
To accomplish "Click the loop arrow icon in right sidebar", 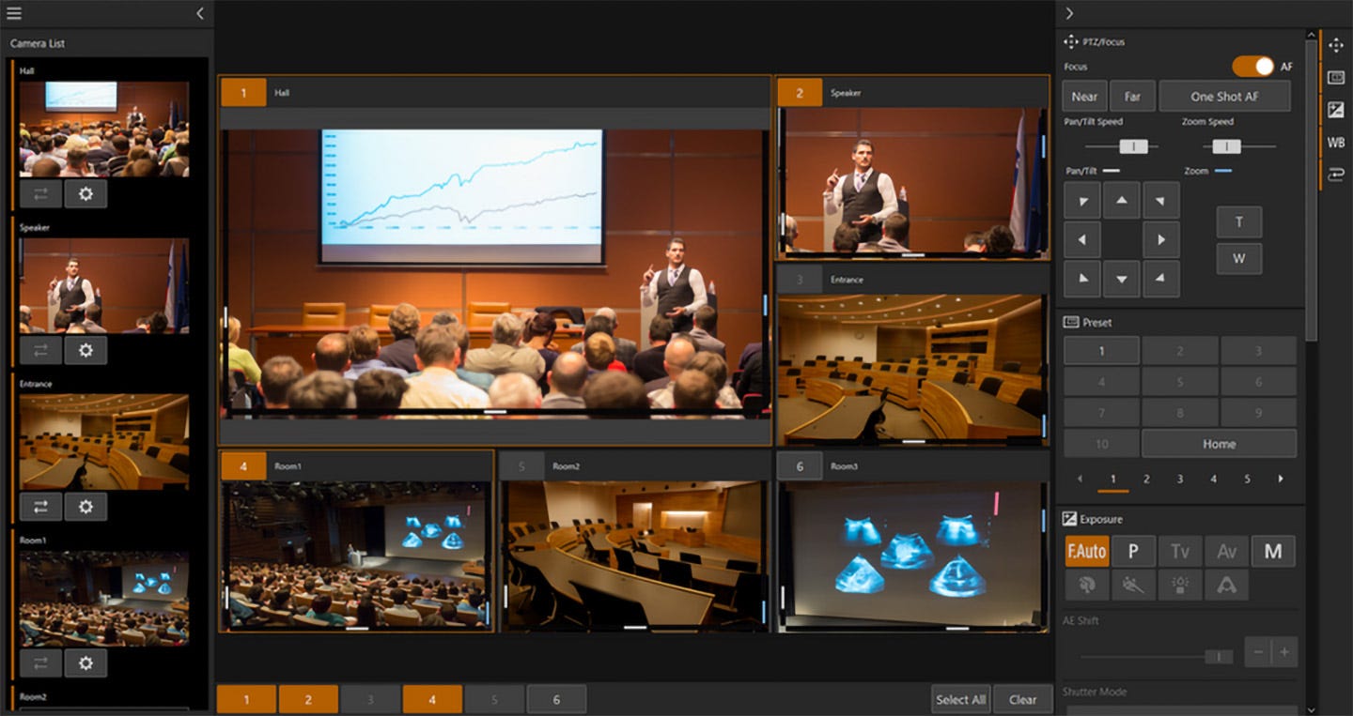I will (x=1336, y=175).
